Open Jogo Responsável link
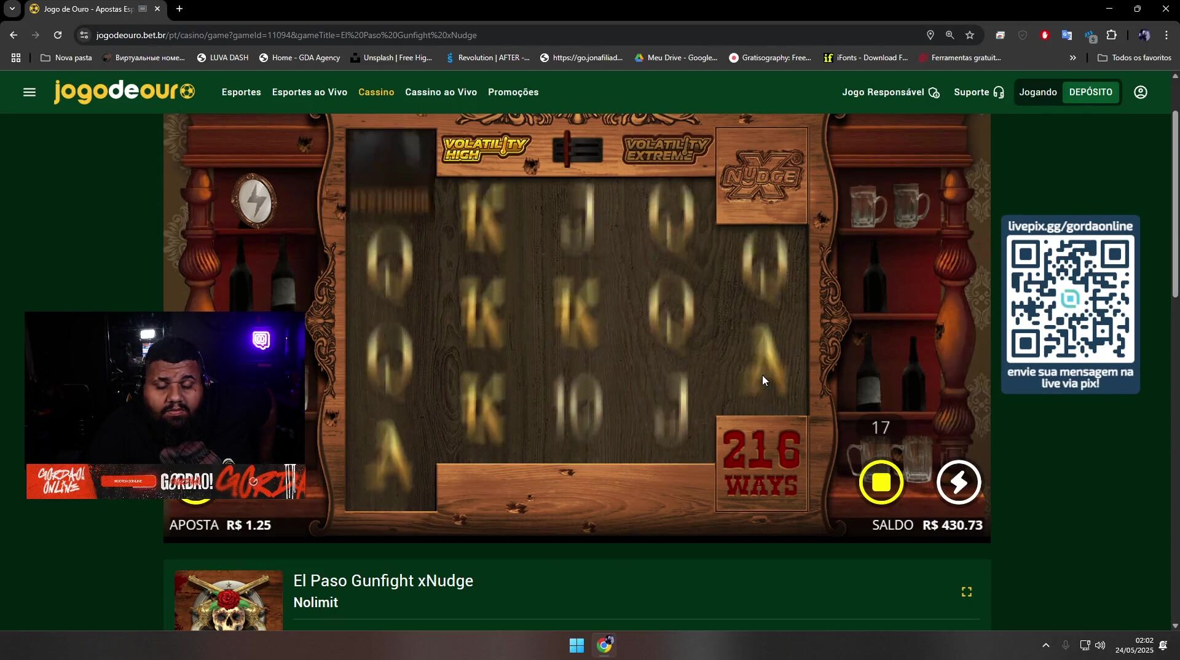 (891, 92)
